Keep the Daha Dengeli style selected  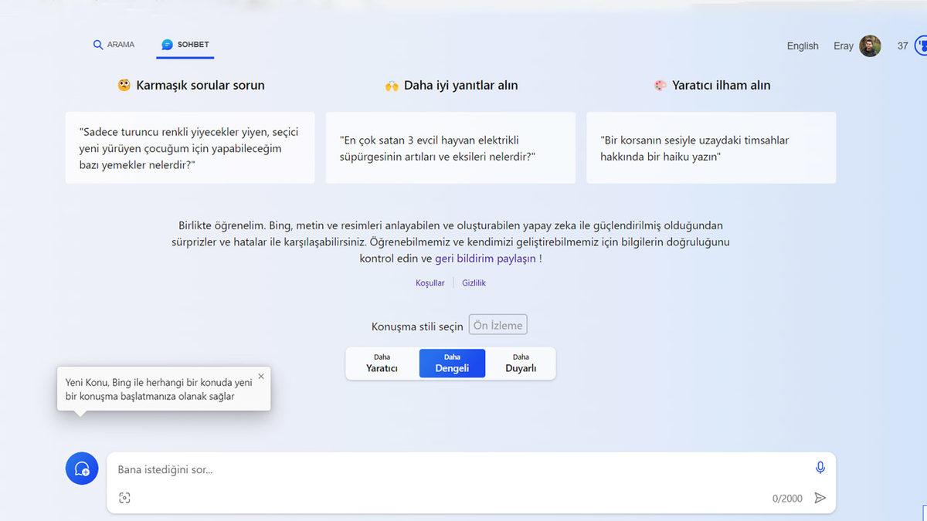[452, 363]
